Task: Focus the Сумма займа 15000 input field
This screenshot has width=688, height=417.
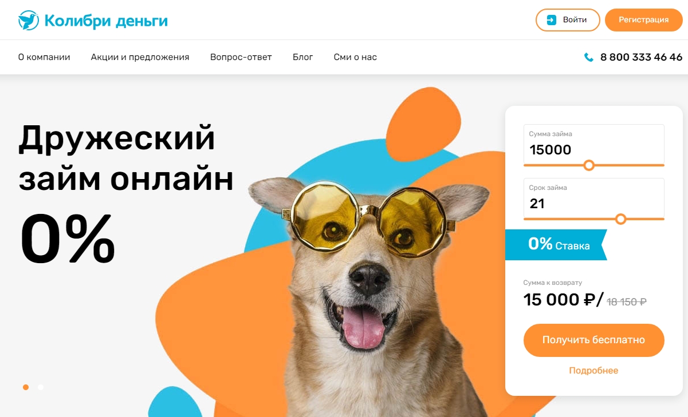Action: pos(593,144)
